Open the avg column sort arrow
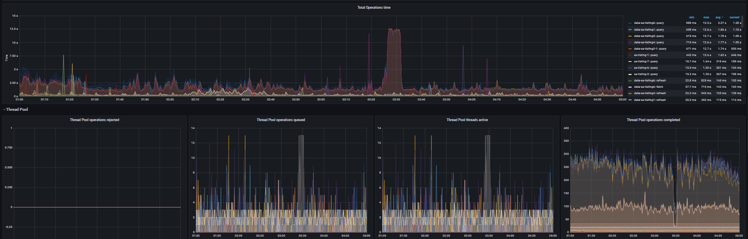748x239 pixels. click(722, 17)
